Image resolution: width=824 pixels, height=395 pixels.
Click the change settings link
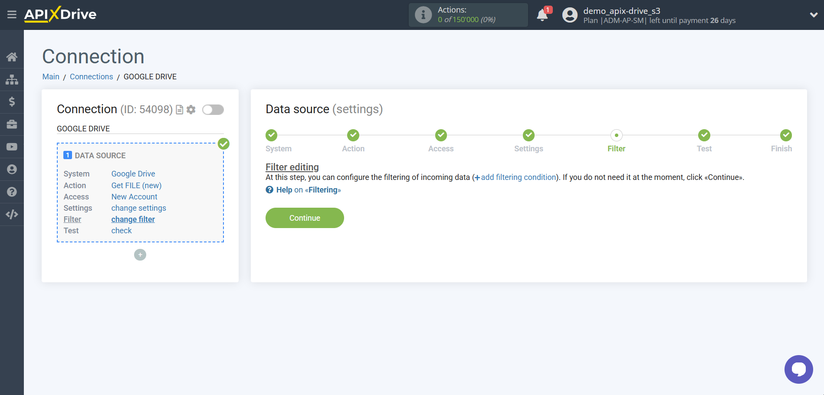pyautogui.click(x=139, y=208)
